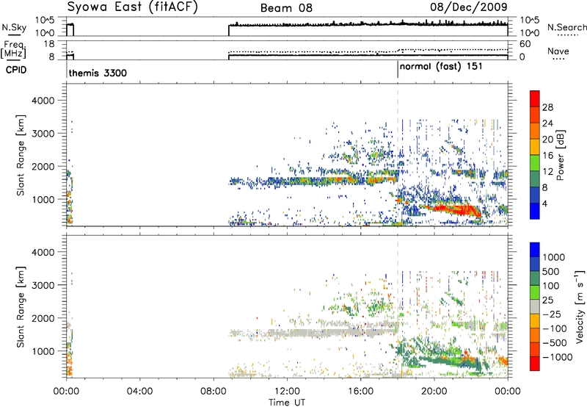Viewport: 587px width, 407px height.
Task: Click the 'Time UT' axis label
Action: (x=287, y=403)
